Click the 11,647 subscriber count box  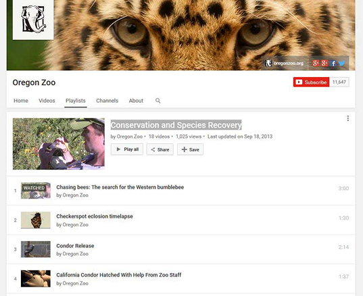[339, 82]
